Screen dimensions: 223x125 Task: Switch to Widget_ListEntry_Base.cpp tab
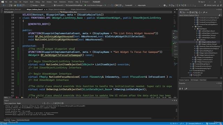(x=13, y=9)
